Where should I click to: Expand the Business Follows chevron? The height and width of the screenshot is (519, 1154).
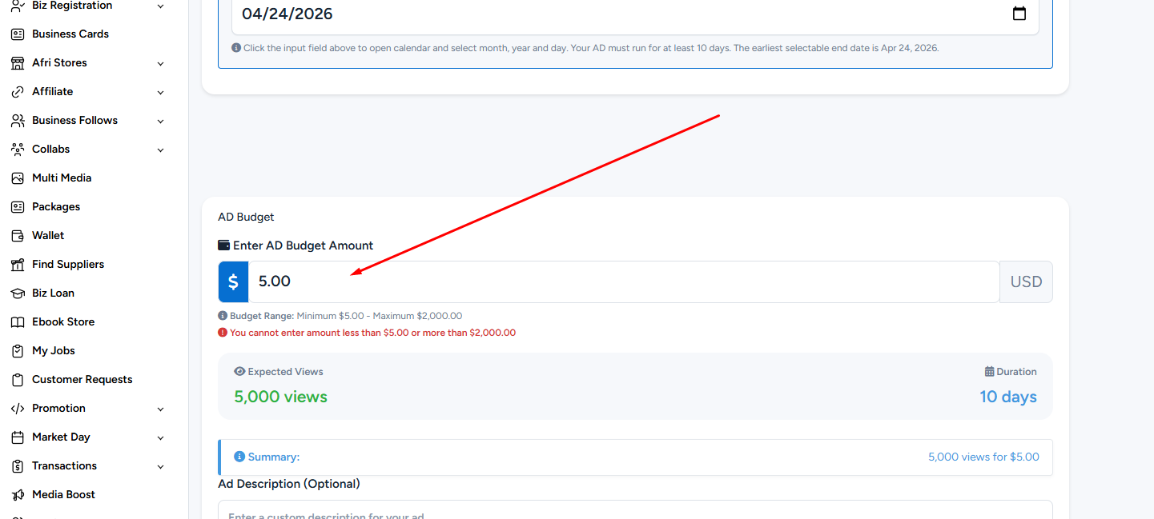click(x=160, y=122)
